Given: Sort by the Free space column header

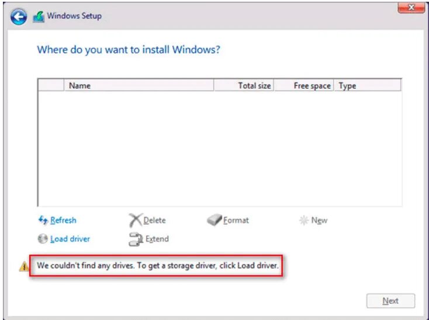Looking at the screenshot, I should tap(304, 85).
